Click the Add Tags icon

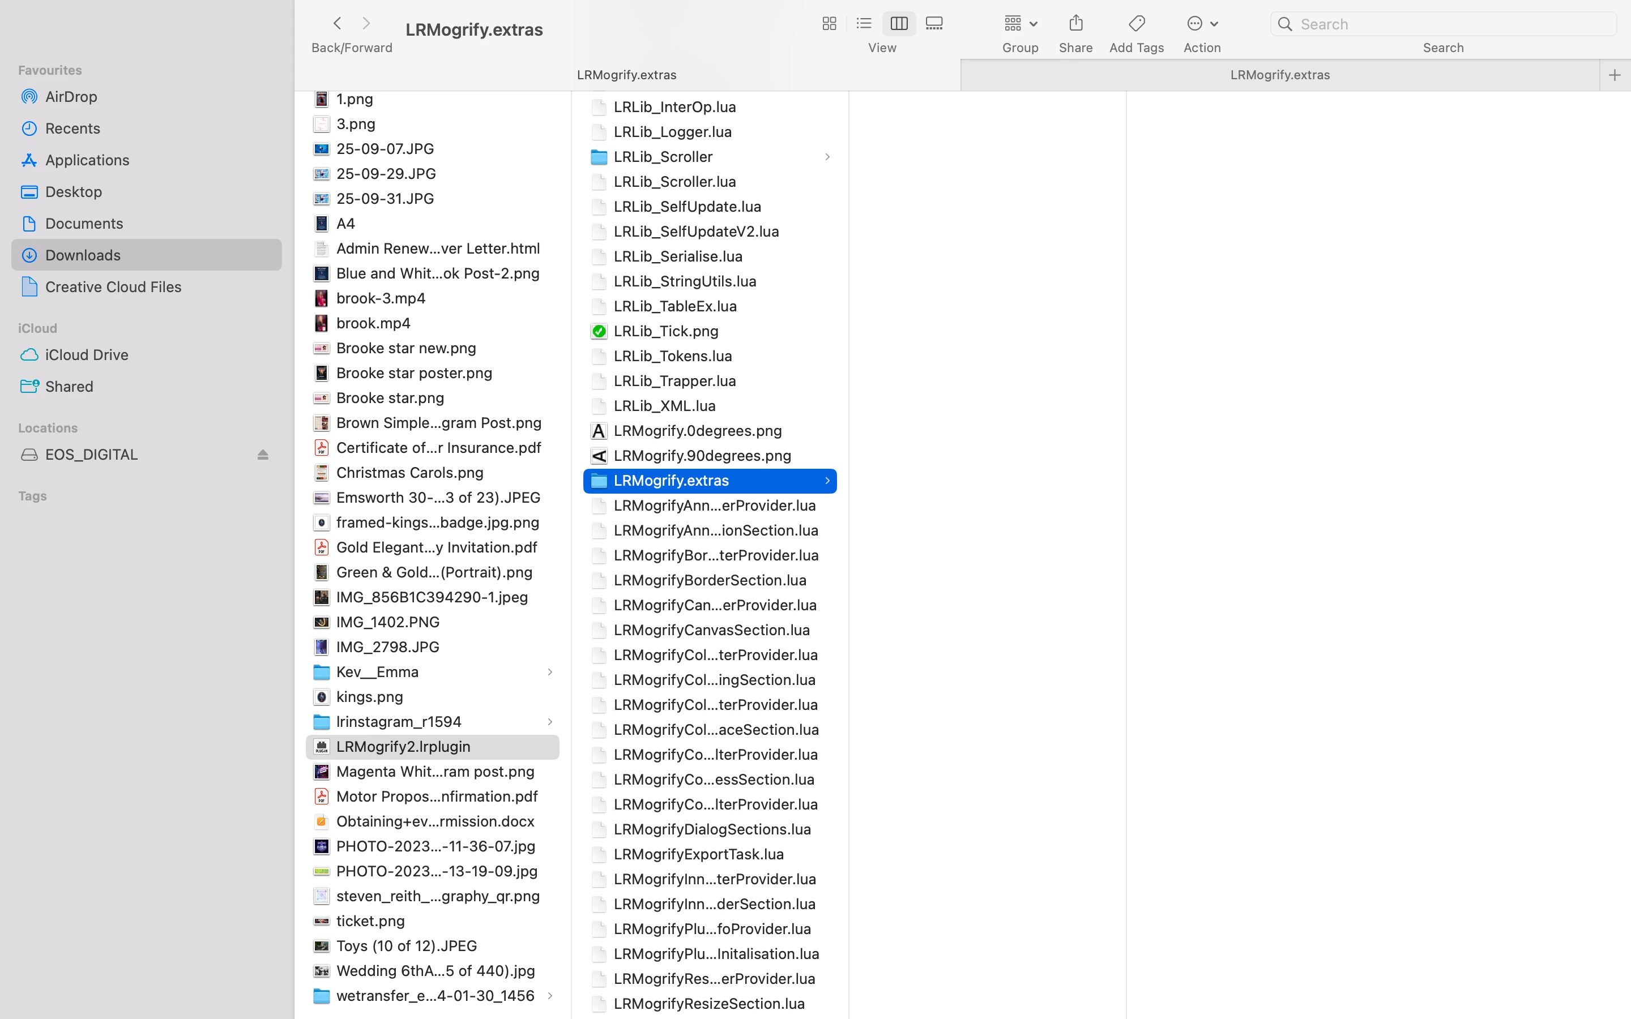pos(1136,24)
